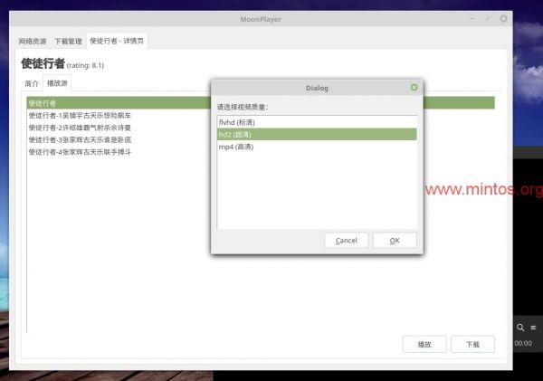
Task: Switch to the 网络资源 tab
Action: click(x=33, y=42)
